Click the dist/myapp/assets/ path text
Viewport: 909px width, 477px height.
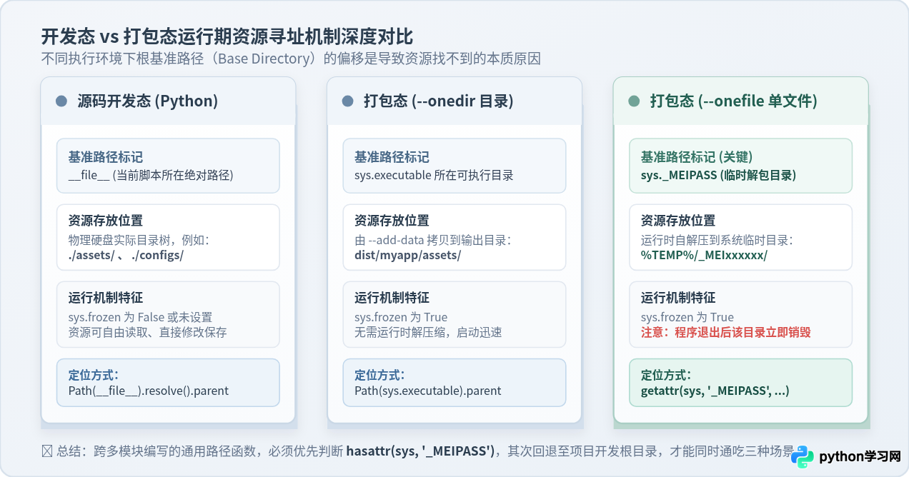pos(408,255)
